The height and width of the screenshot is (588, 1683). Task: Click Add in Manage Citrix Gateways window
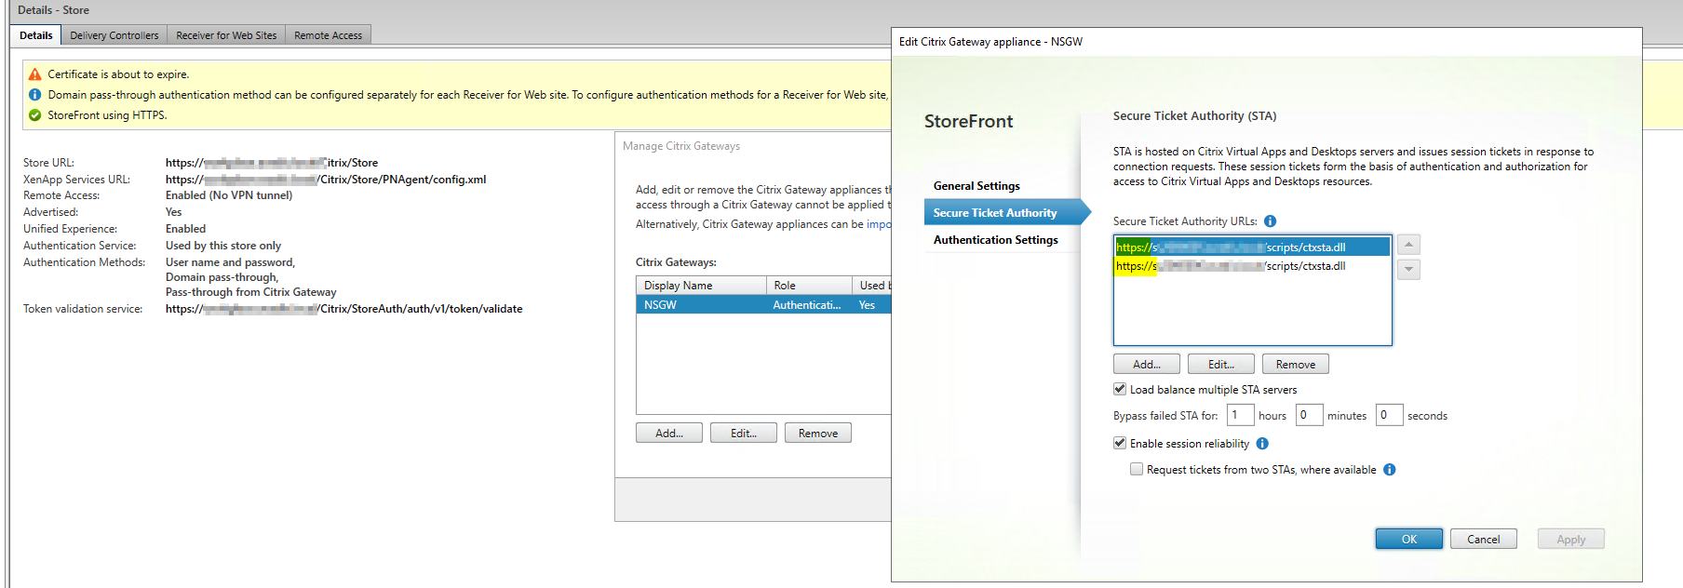669,434
